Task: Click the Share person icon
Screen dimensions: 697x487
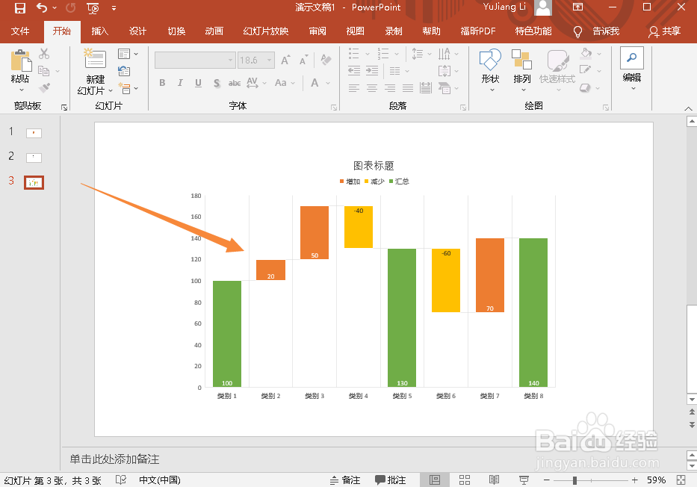Action: click(654, 31)
